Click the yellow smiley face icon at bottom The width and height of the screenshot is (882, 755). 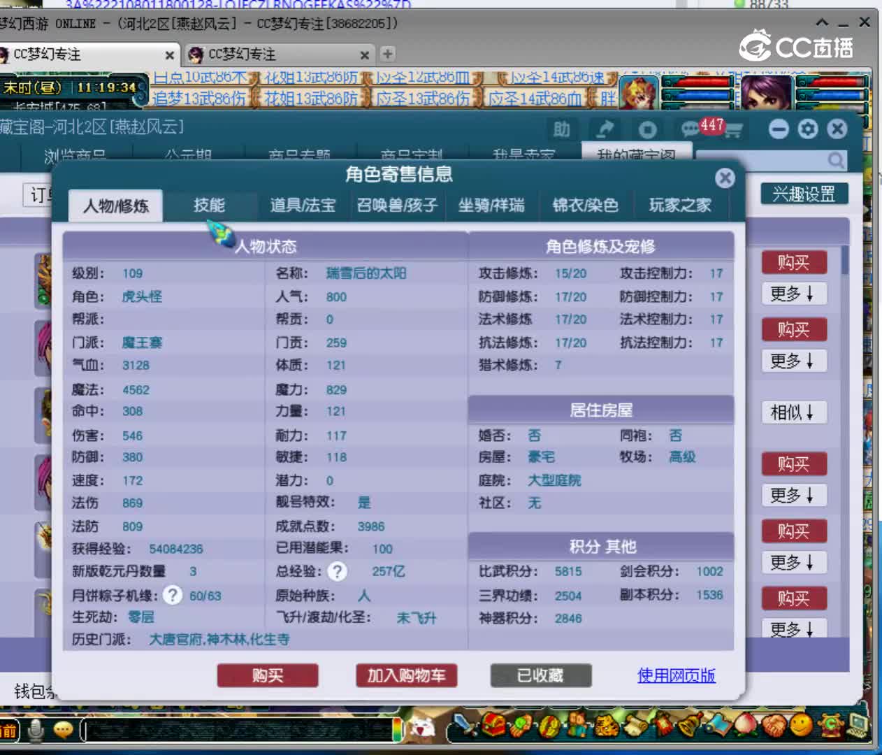pos(801,725)
